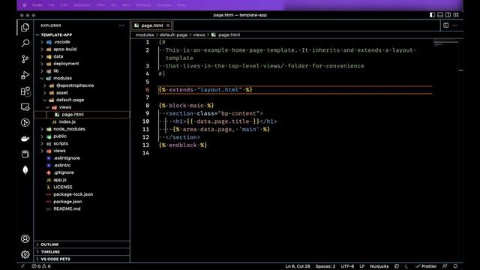Image resolution: width=480 pixels, height=270 pixels.
Task: Click the circular play icon in activity bar
Action: [25, 122]
